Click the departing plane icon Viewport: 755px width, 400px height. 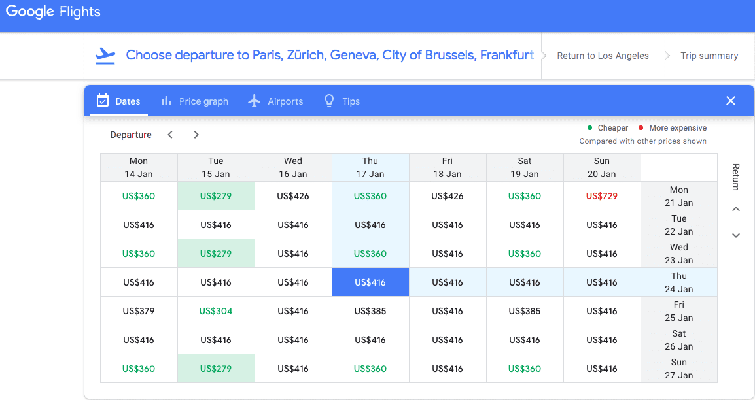click(x=105, y=56)
